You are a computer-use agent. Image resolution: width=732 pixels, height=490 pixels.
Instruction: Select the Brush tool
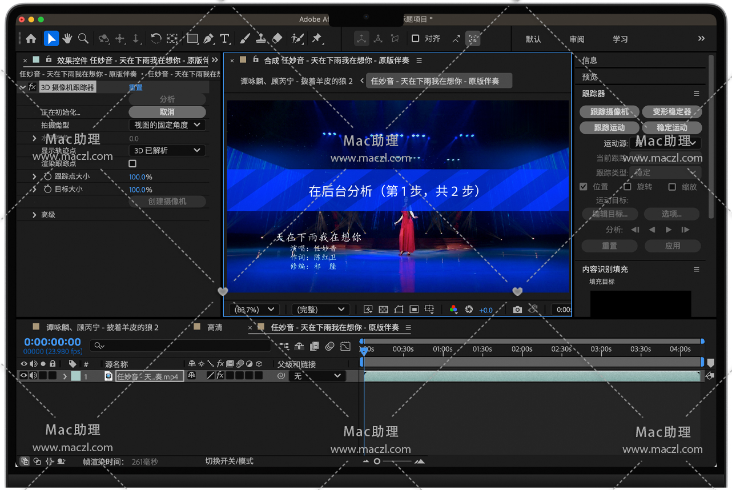[244, 38]
